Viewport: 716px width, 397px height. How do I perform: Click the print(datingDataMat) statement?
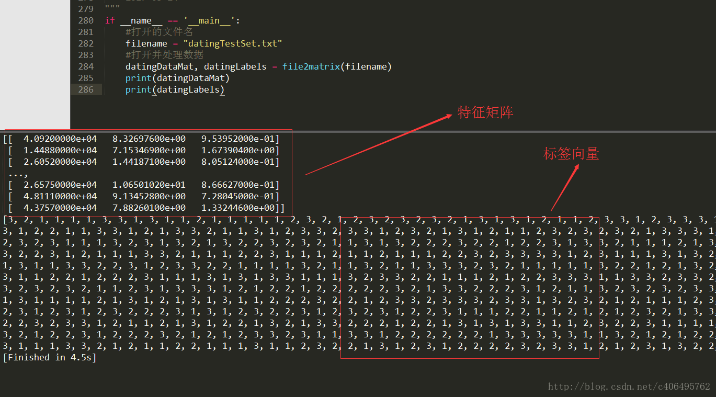coord(178,78)
